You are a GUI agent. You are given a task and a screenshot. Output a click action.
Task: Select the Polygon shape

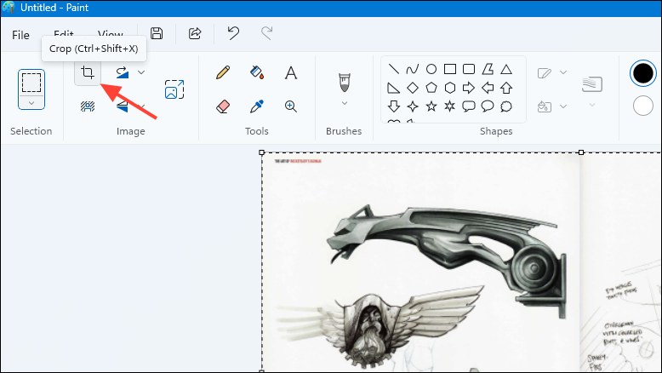[x=488, y=69]
